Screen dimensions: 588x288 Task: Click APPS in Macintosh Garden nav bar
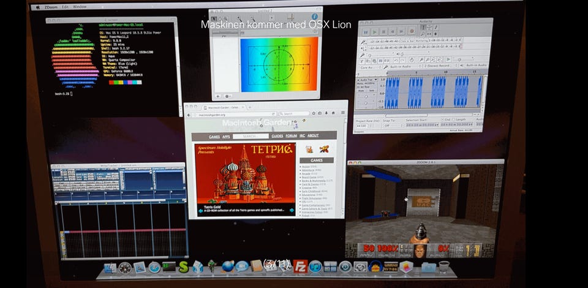pyautogui.click(x=226, y=137)
